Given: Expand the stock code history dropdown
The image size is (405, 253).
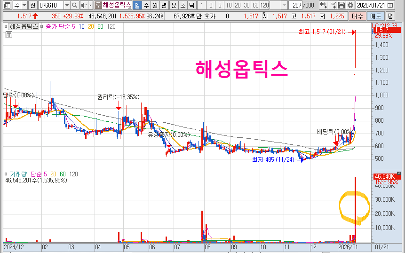Looking at the screenshot, I should point(67,5).
